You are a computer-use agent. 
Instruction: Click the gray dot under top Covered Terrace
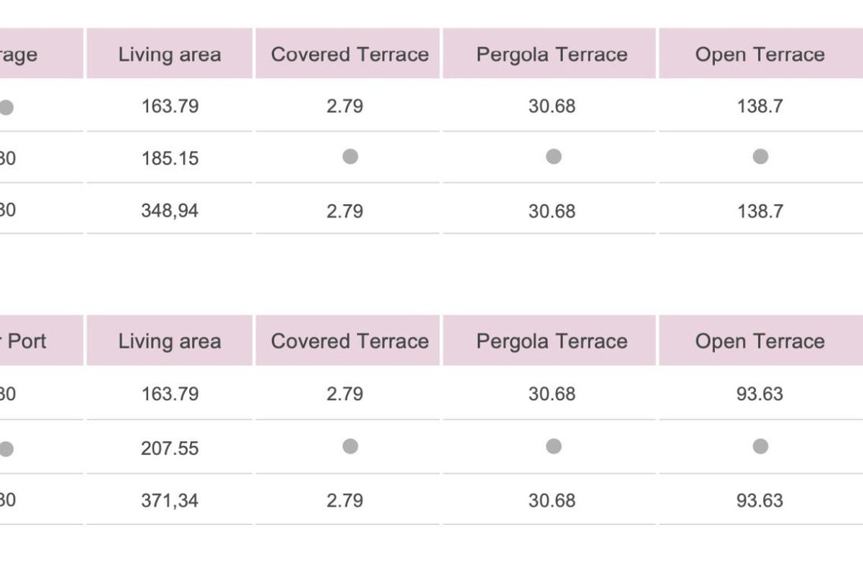(350, 157)
